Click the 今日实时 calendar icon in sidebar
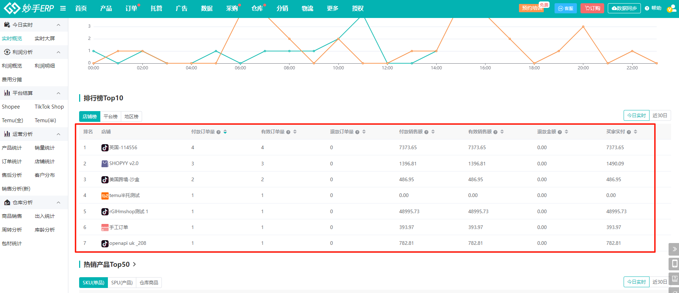 click(x=7, y=25)
